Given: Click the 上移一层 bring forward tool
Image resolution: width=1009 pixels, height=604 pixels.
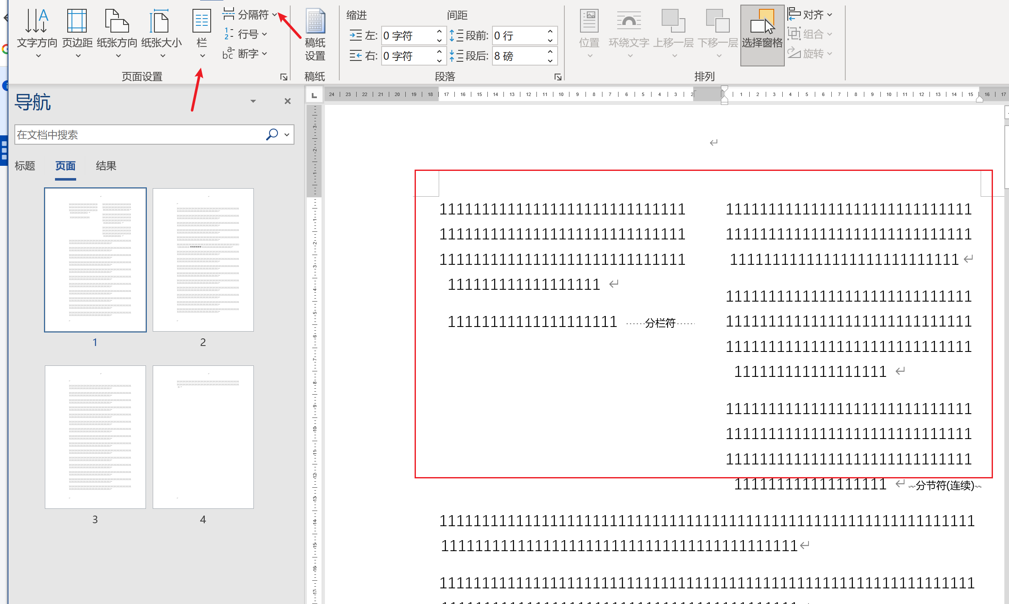Looking at the screenshot, I should [674, 34].
